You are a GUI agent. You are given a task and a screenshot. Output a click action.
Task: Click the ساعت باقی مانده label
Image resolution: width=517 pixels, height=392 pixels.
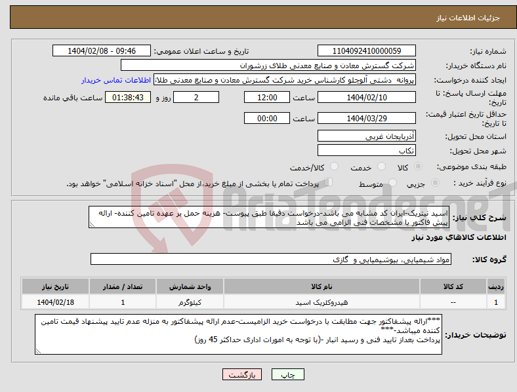click(73, 98)
